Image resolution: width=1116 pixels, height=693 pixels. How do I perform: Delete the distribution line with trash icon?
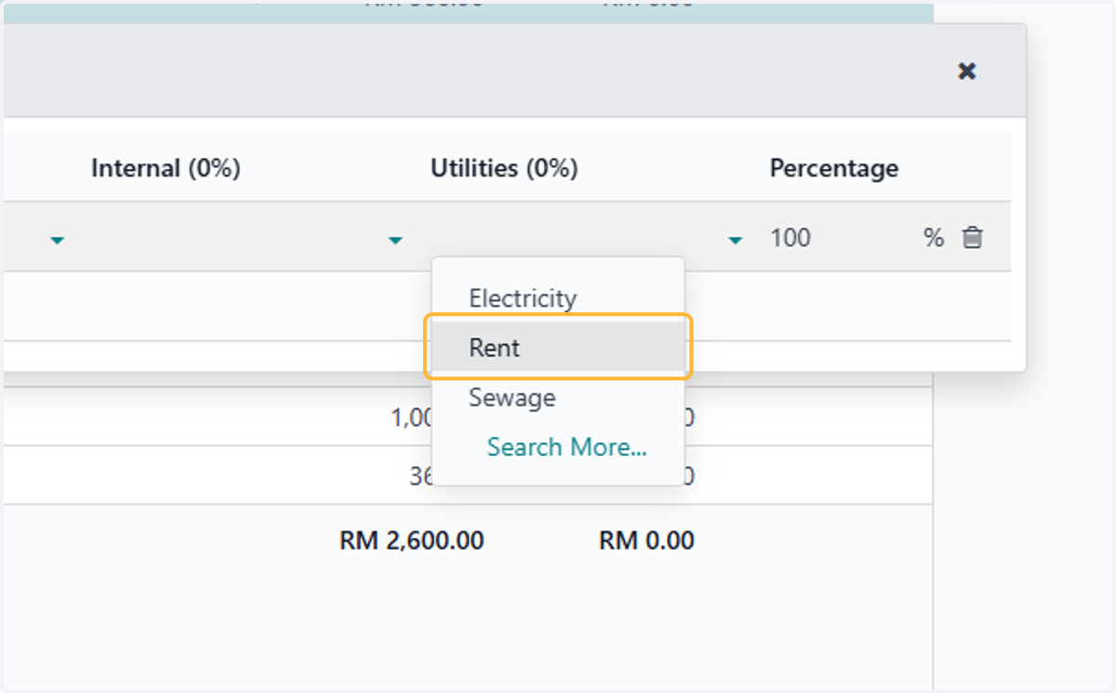(x=972, y=238)
